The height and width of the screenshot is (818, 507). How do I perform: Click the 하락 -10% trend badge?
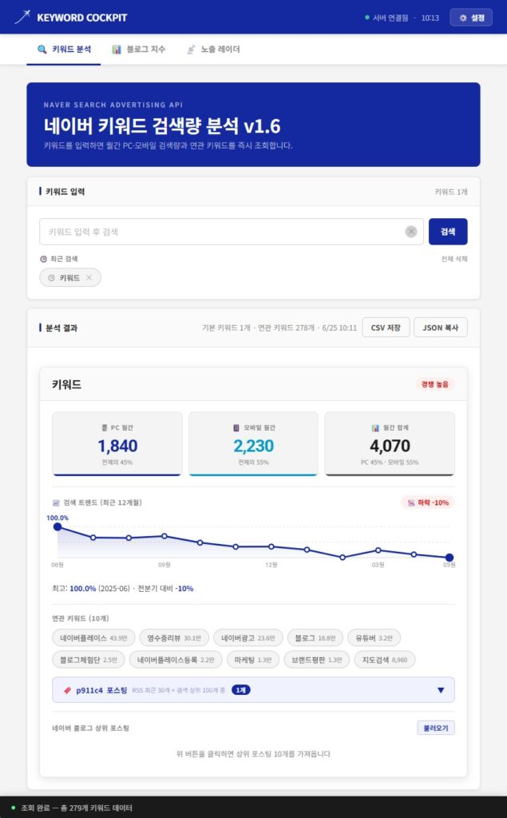[428, 502]
